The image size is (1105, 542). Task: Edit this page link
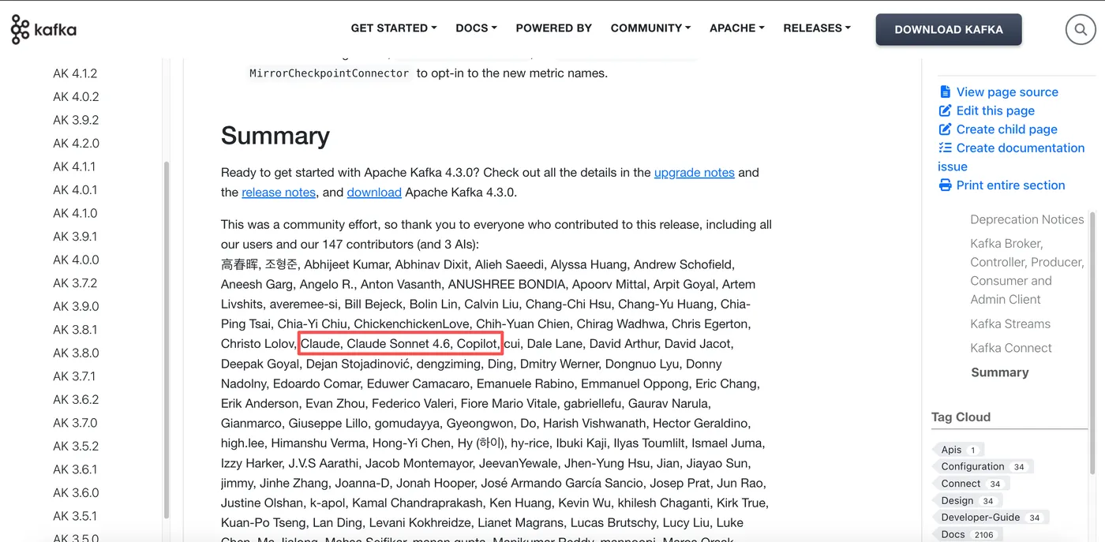[x=995, y=110]
